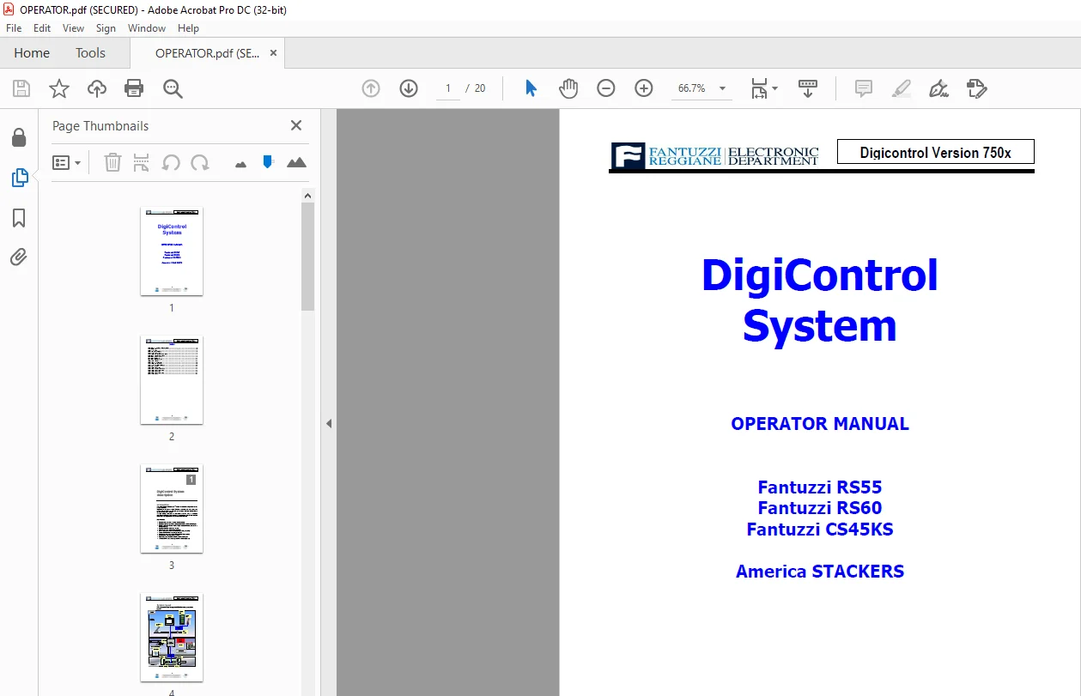Open the View menu
The width and height of the screenshot is (1081, 696).
click(74, 28)
